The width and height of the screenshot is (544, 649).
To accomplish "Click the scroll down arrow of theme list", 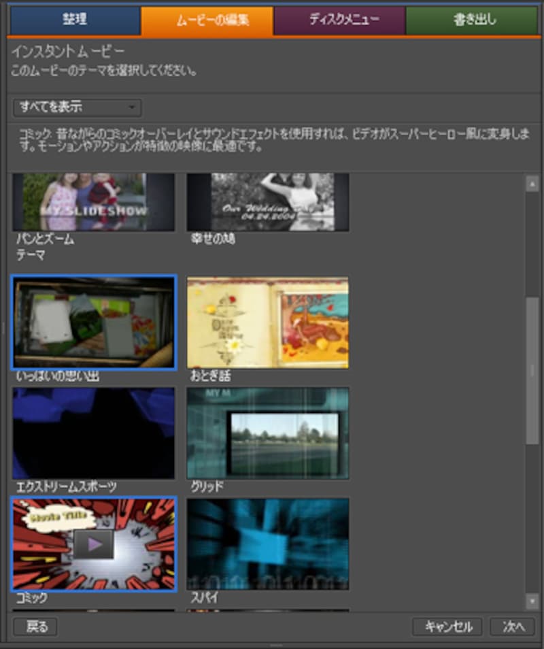I will point(532,602).
